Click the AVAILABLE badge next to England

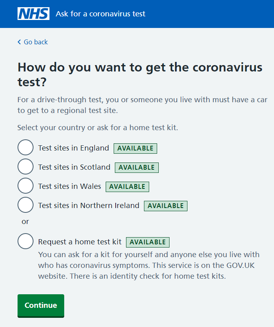tap(135, 148)
